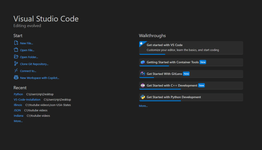Screen dimensions: 262x150
Task: Click the C++ Development walkthrough icon
Action: point(143,85)
